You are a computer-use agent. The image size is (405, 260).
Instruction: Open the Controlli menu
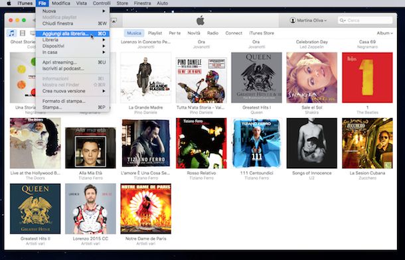[x=102, y=3]
